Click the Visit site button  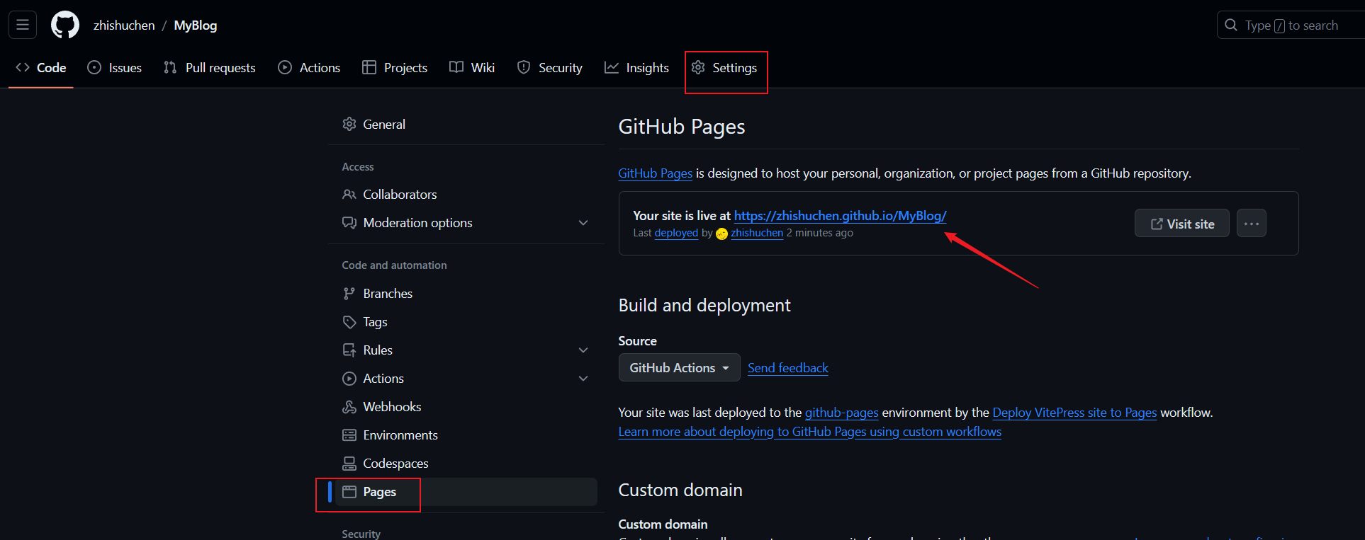(x=1181, y=224)
